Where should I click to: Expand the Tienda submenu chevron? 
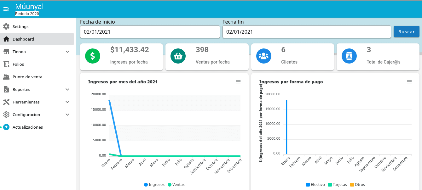coord(67,52)
